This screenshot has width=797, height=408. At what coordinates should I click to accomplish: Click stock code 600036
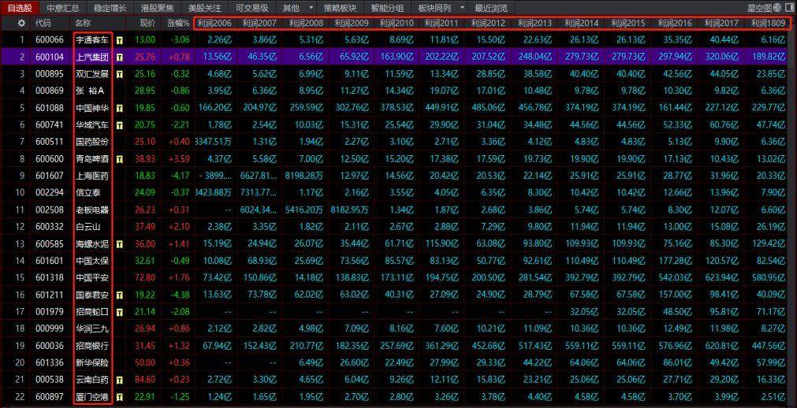[50, 346]
